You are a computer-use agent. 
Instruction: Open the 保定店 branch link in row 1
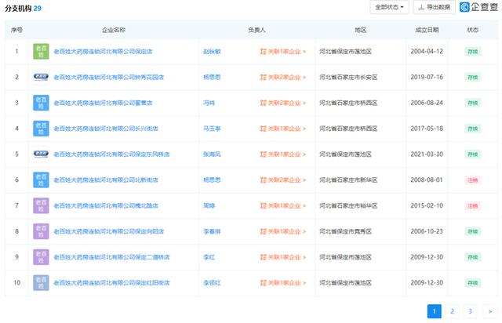[x=103, y=52]
